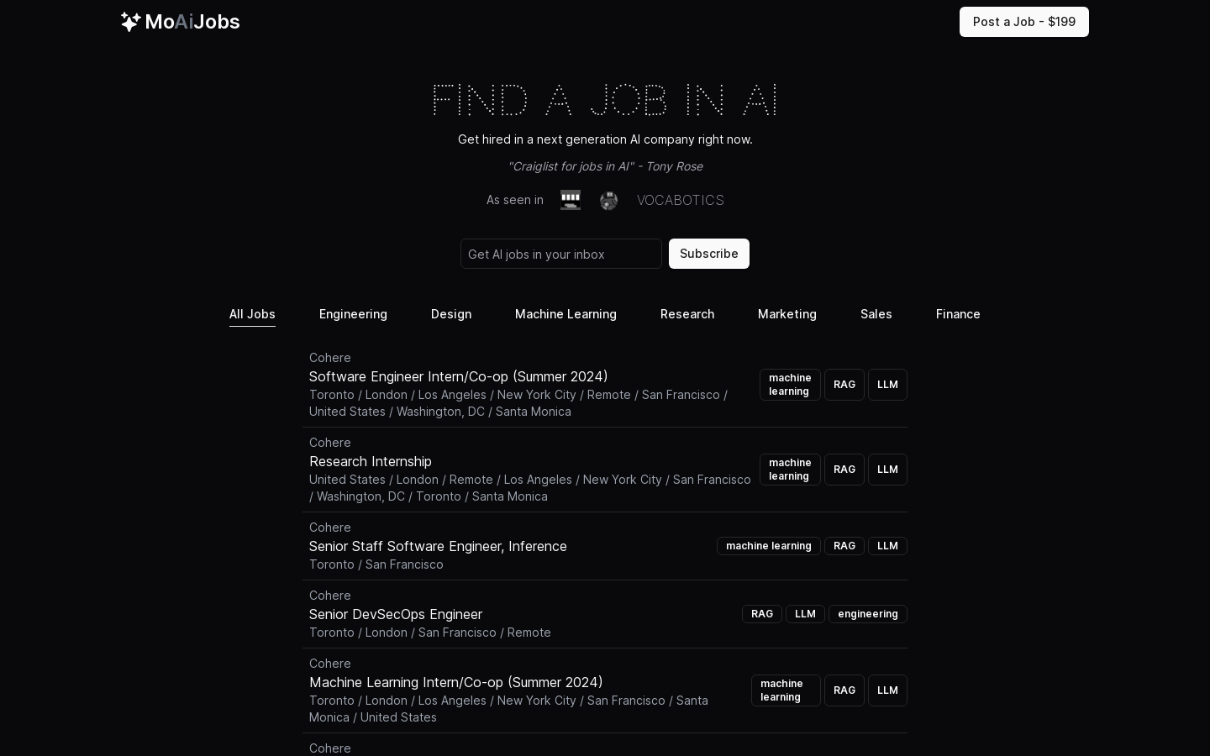Click the Subscribe button
This screenshot has width=1210, height=756.
tap(709, 254)
